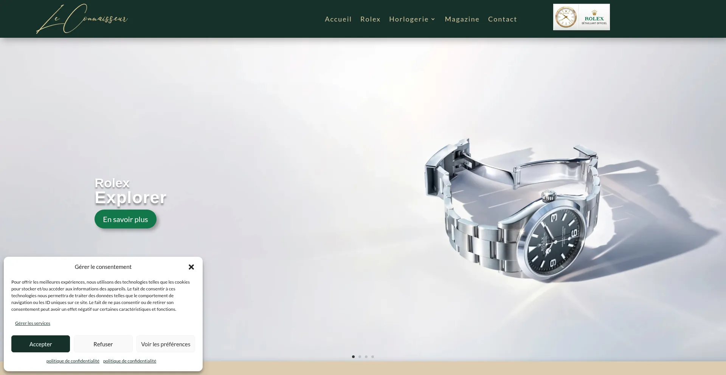Viewport: 726px width, 375px height.
Task: Expand the Horlogerie dropdown menu
Action: pyautogui.click(x=412, y=19)
